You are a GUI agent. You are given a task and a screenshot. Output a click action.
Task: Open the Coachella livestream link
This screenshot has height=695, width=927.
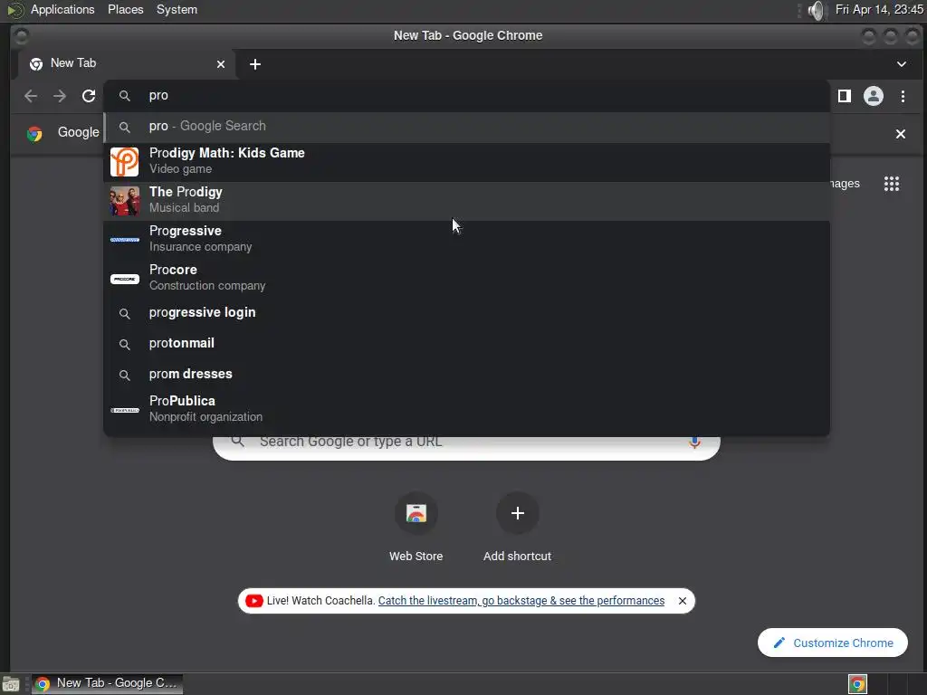(x=521, y=601)
